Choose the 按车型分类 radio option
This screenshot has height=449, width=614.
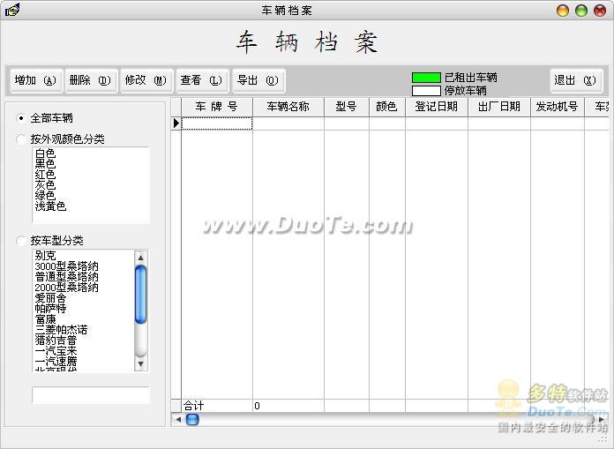click(x=22, y=241)
